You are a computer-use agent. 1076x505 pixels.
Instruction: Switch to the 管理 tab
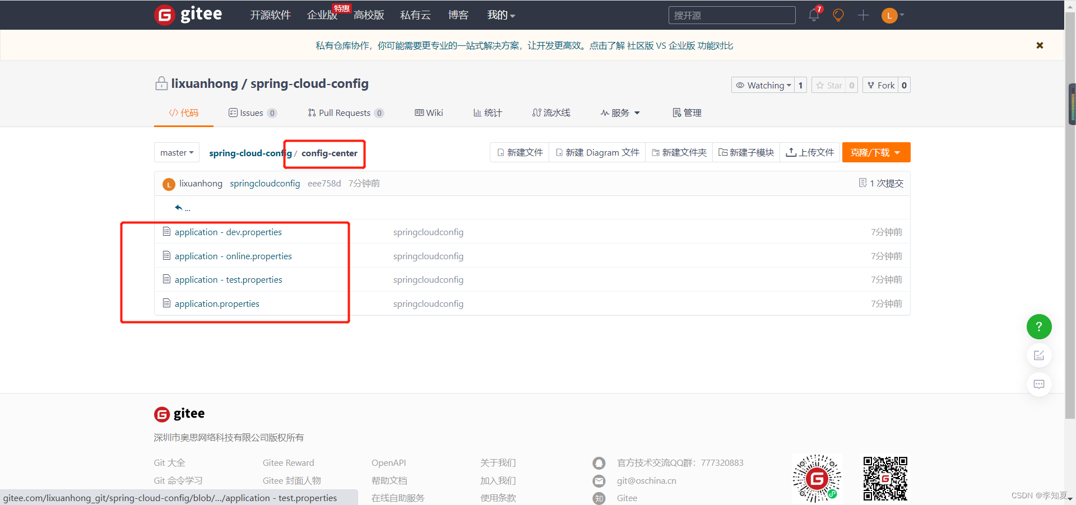687,113
